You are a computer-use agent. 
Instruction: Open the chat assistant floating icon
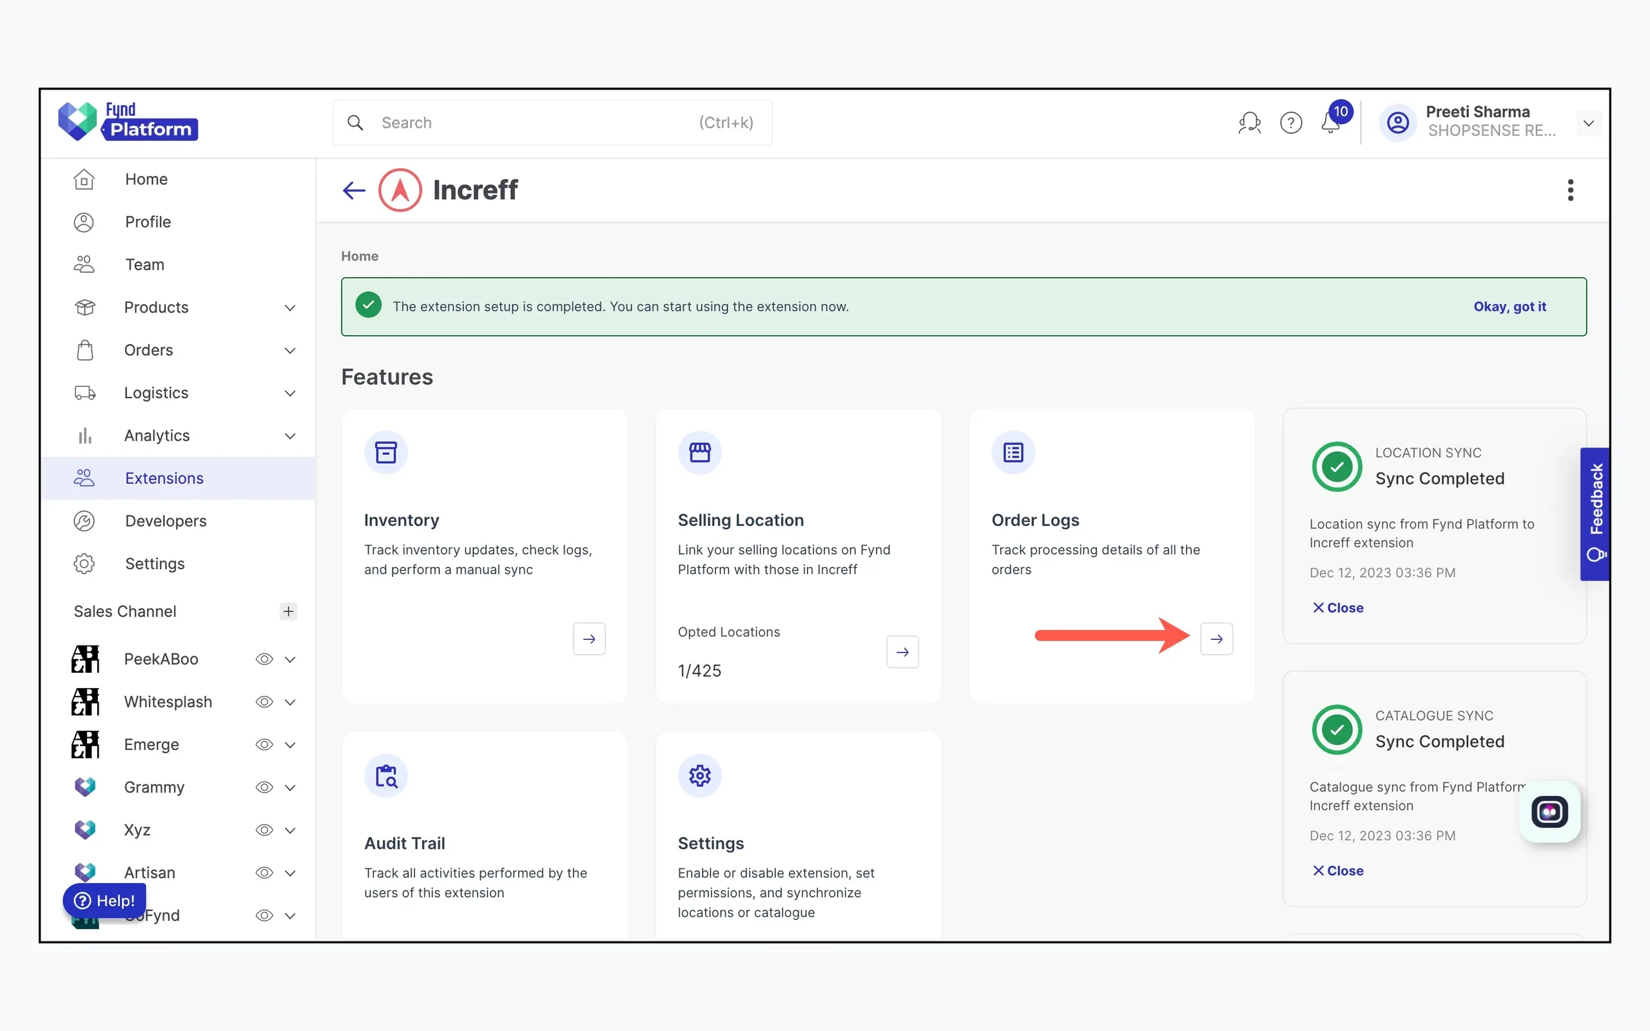(x=1549, y=811)
